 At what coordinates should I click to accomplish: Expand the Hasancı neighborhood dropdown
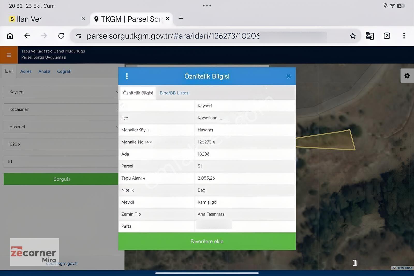pos(61,127)
